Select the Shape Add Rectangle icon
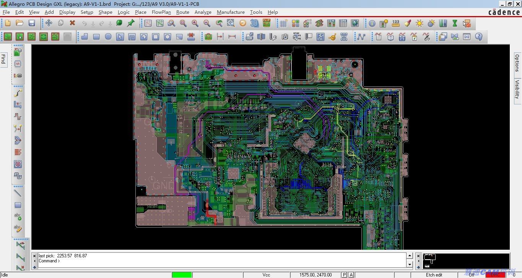The width and height of the screenshot is (522, 278). point(96,37)
